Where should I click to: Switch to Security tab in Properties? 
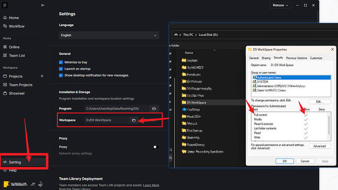[x=278, y=58]
